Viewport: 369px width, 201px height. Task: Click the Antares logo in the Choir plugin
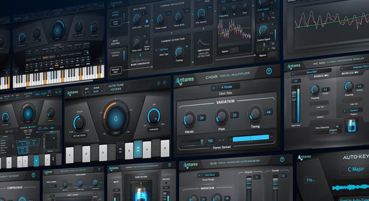186,80
